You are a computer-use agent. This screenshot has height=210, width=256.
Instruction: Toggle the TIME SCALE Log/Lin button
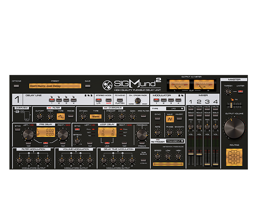click(x=143, y=160)
